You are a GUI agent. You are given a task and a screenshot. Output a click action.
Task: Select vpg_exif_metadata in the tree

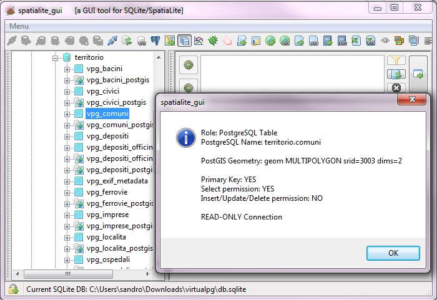117,181
